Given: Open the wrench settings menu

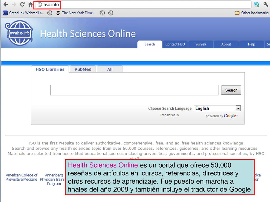Looking at the screenshot, I should click(x=266, y=4).
